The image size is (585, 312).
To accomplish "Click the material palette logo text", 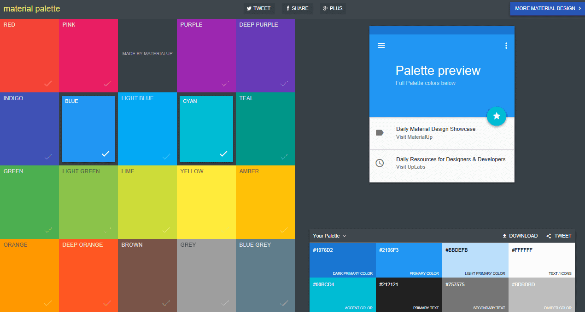I will pos(31,8).
